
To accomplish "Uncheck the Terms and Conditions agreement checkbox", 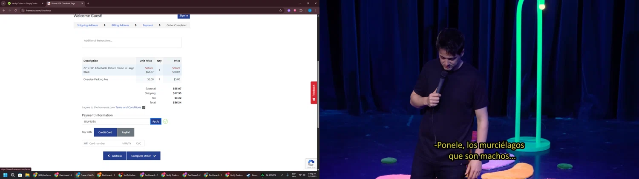I will click(x=144, y=107).
